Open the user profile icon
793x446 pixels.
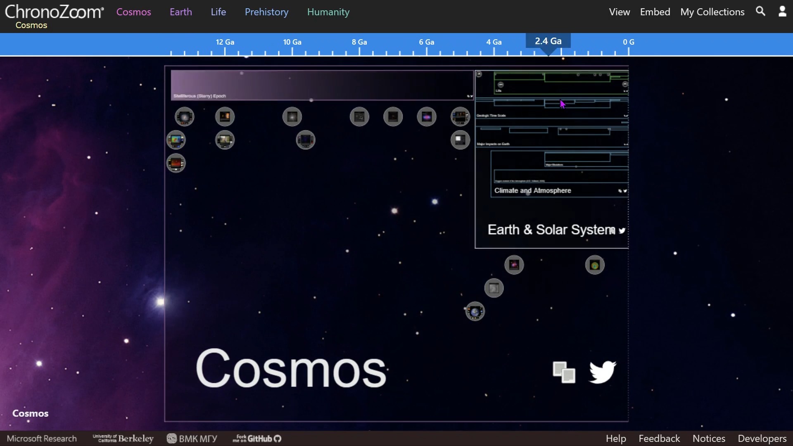point(782,11)
